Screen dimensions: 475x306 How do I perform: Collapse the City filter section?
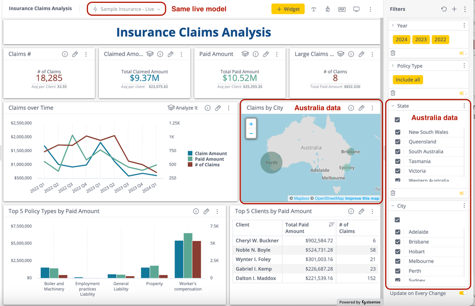tap(393, 206)
